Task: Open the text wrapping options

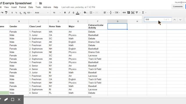Action: coord(117,12)
